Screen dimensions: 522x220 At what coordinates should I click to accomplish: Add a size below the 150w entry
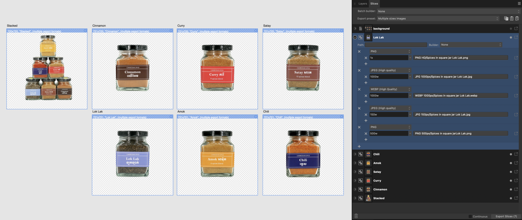click(366, 121)
